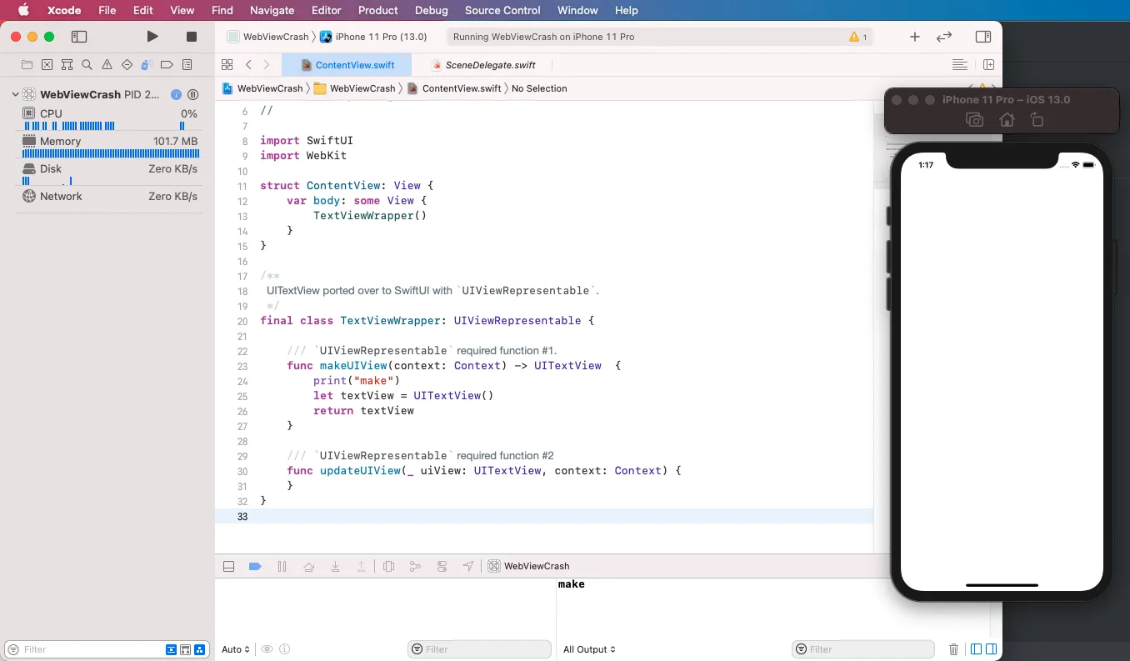1130x661 pixels.
Task: Stop the running WebViewCrash app
Action: click(x=191, y=37)
